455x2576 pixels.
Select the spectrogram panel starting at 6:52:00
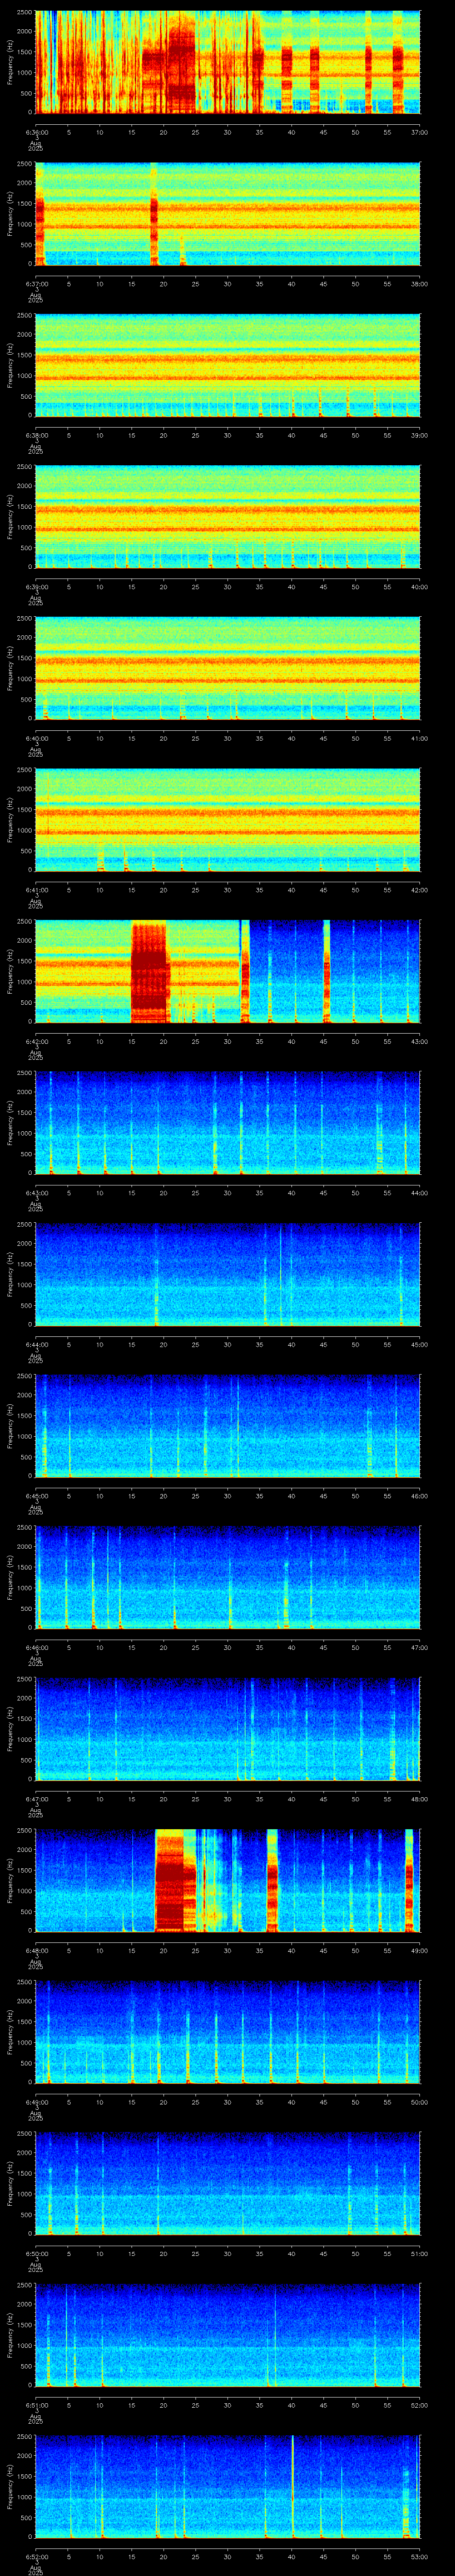click(227, 2486)
